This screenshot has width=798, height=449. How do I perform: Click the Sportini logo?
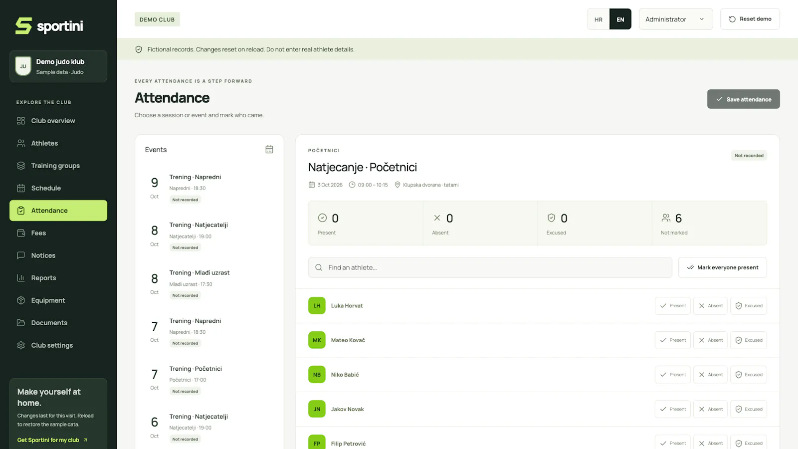pyautogui.click(x=49, y=26)
